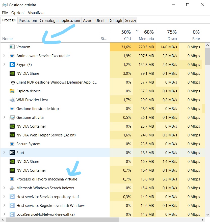Select the Esplora risorse process name
This screenshot has height=222, width=210.
coord(29,91)
